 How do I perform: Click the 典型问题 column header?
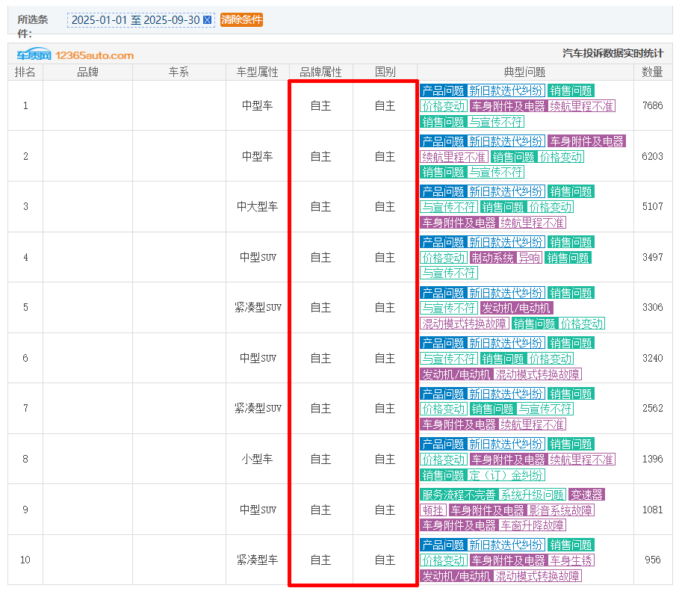tap(524, 72)
